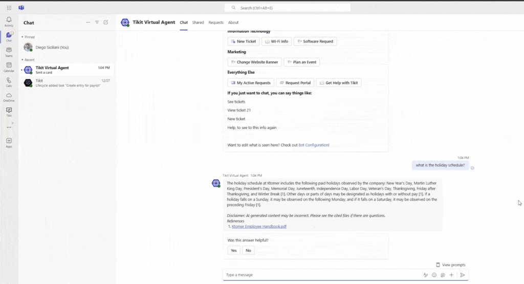Answer No to helpful question
524x284 pixels.
[248, 251]
